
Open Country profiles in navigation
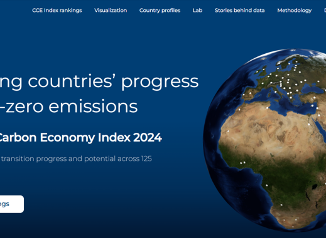[160, 11]
